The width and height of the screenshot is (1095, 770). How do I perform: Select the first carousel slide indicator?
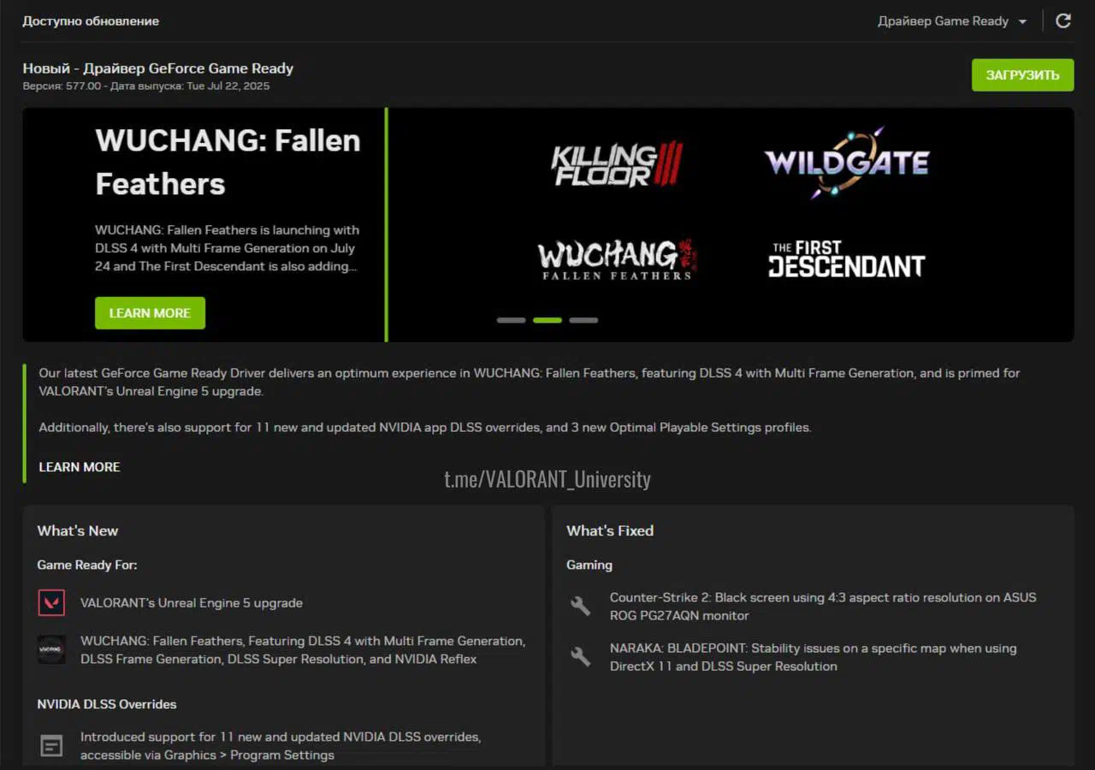point(511,320)
